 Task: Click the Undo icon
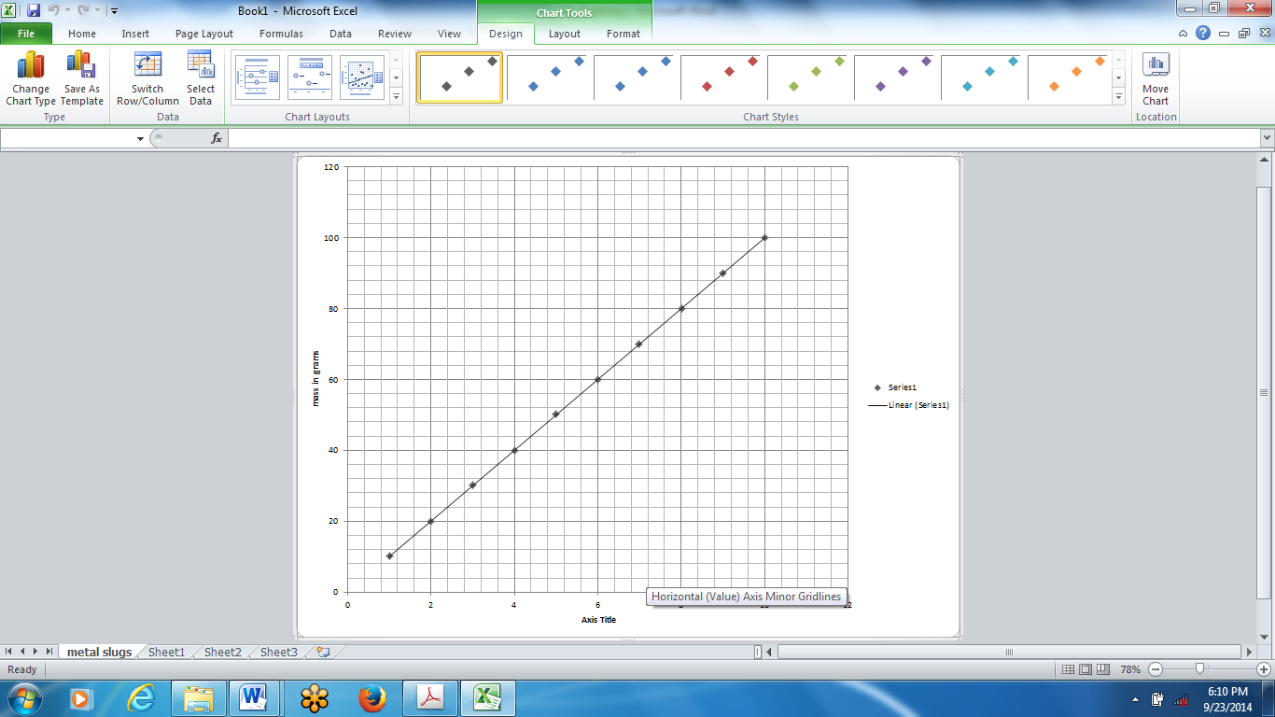pos(56,8)
